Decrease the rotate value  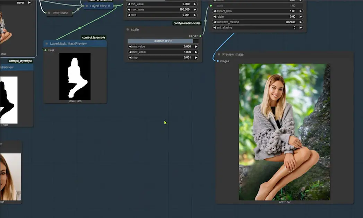(x=214, y=17)
